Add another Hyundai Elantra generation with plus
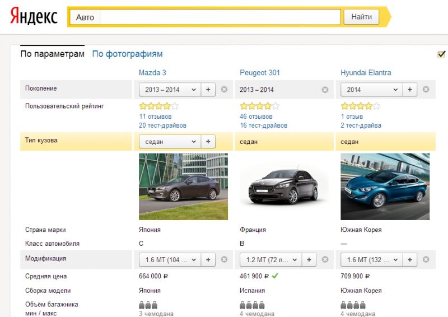448x317 pixels. pos(410,90)
